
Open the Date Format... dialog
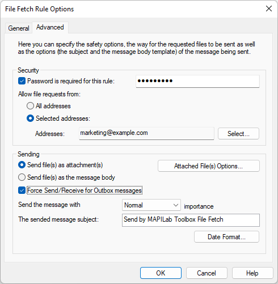226,237
